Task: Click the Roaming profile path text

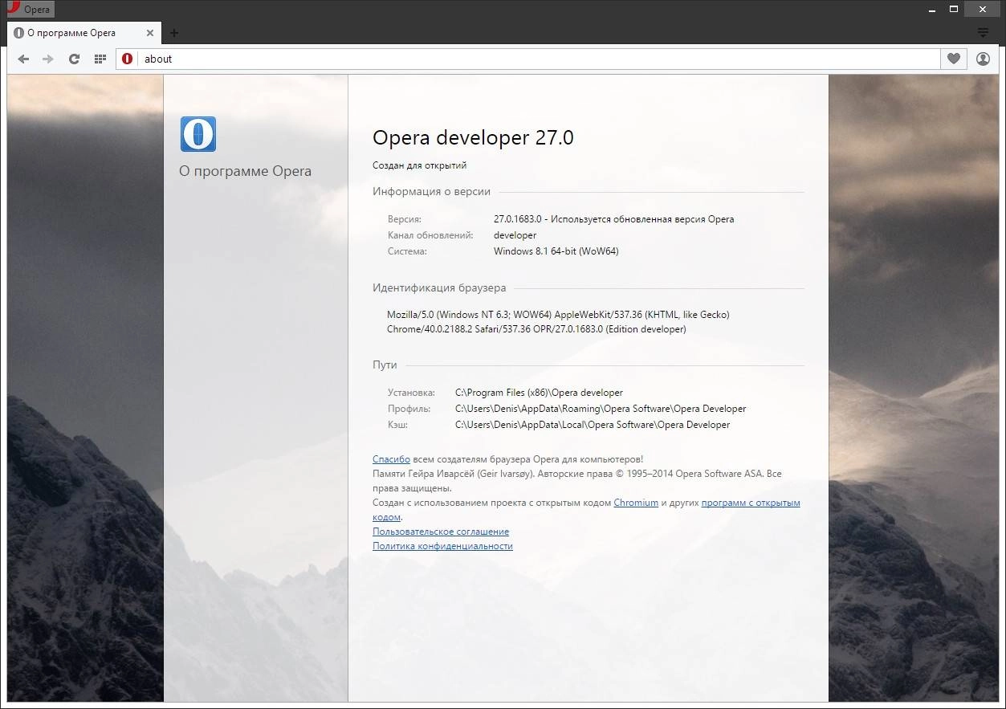Action: point(601,409)
